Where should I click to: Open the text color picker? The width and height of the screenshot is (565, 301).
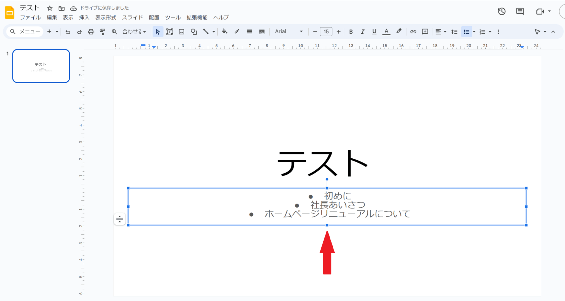pyautogui.click(x=386, y=32)
